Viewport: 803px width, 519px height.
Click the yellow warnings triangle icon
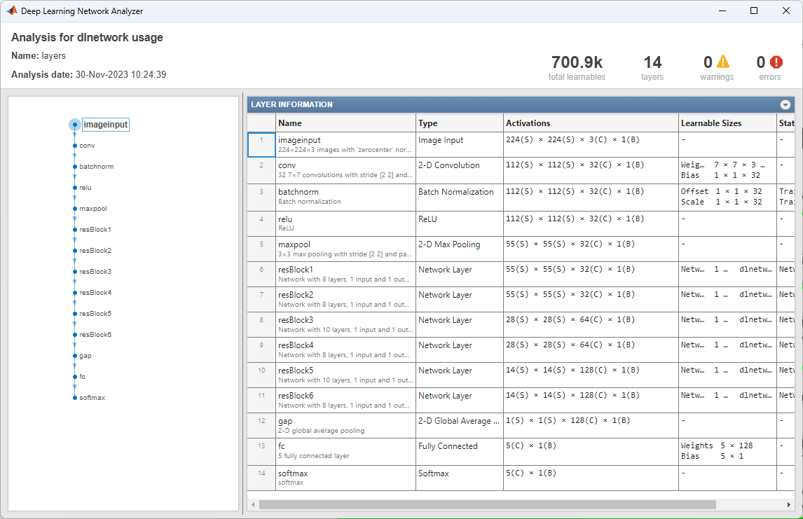pos(723,62)
